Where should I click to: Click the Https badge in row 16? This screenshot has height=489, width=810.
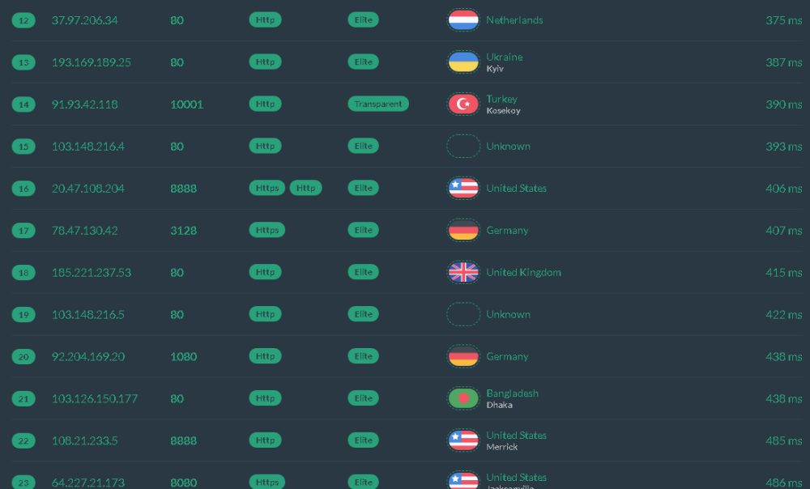[267, 189]
